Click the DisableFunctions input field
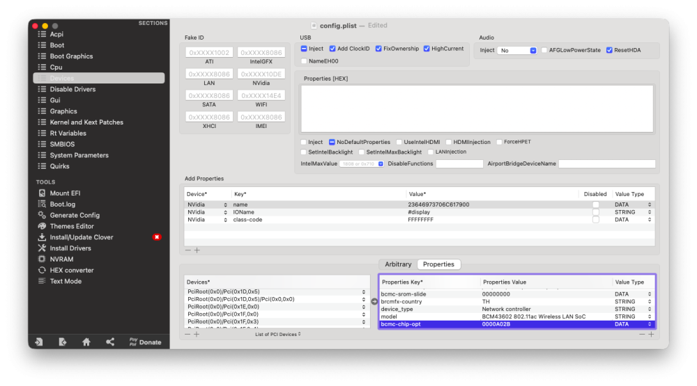The height and width of the screenshot is (386, 697). (459, 163)
